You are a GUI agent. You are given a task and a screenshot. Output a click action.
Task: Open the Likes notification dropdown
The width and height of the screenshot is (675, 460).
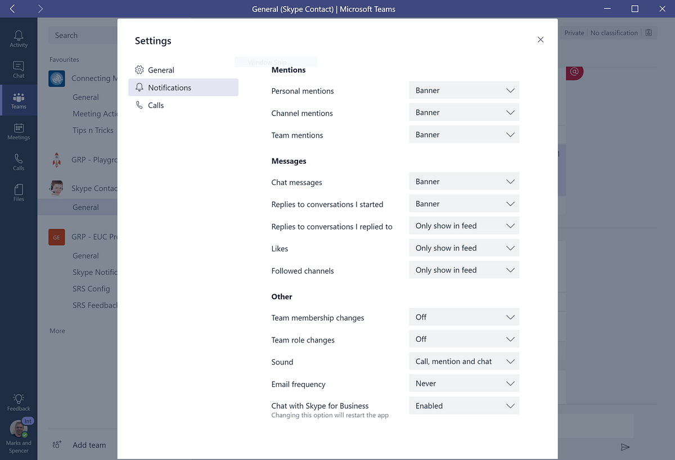(x=464, y=248)
